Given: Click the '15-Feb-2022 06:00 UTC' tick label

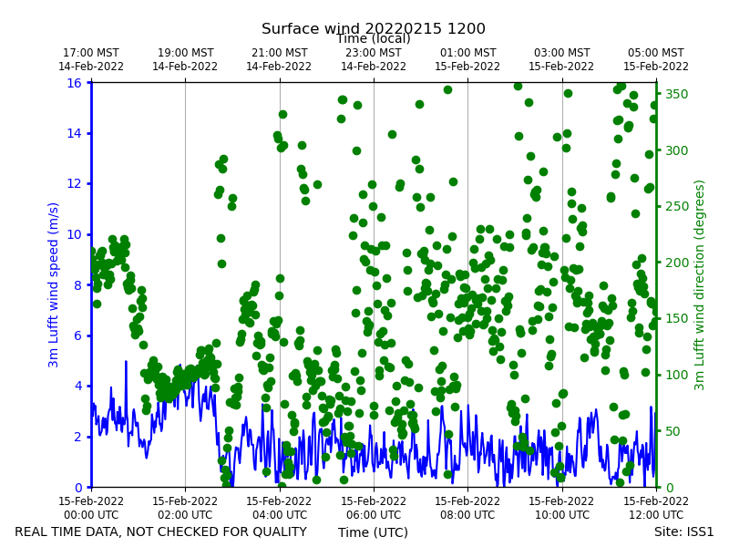Looking at the screenshot, I should (x=374, y=508).
